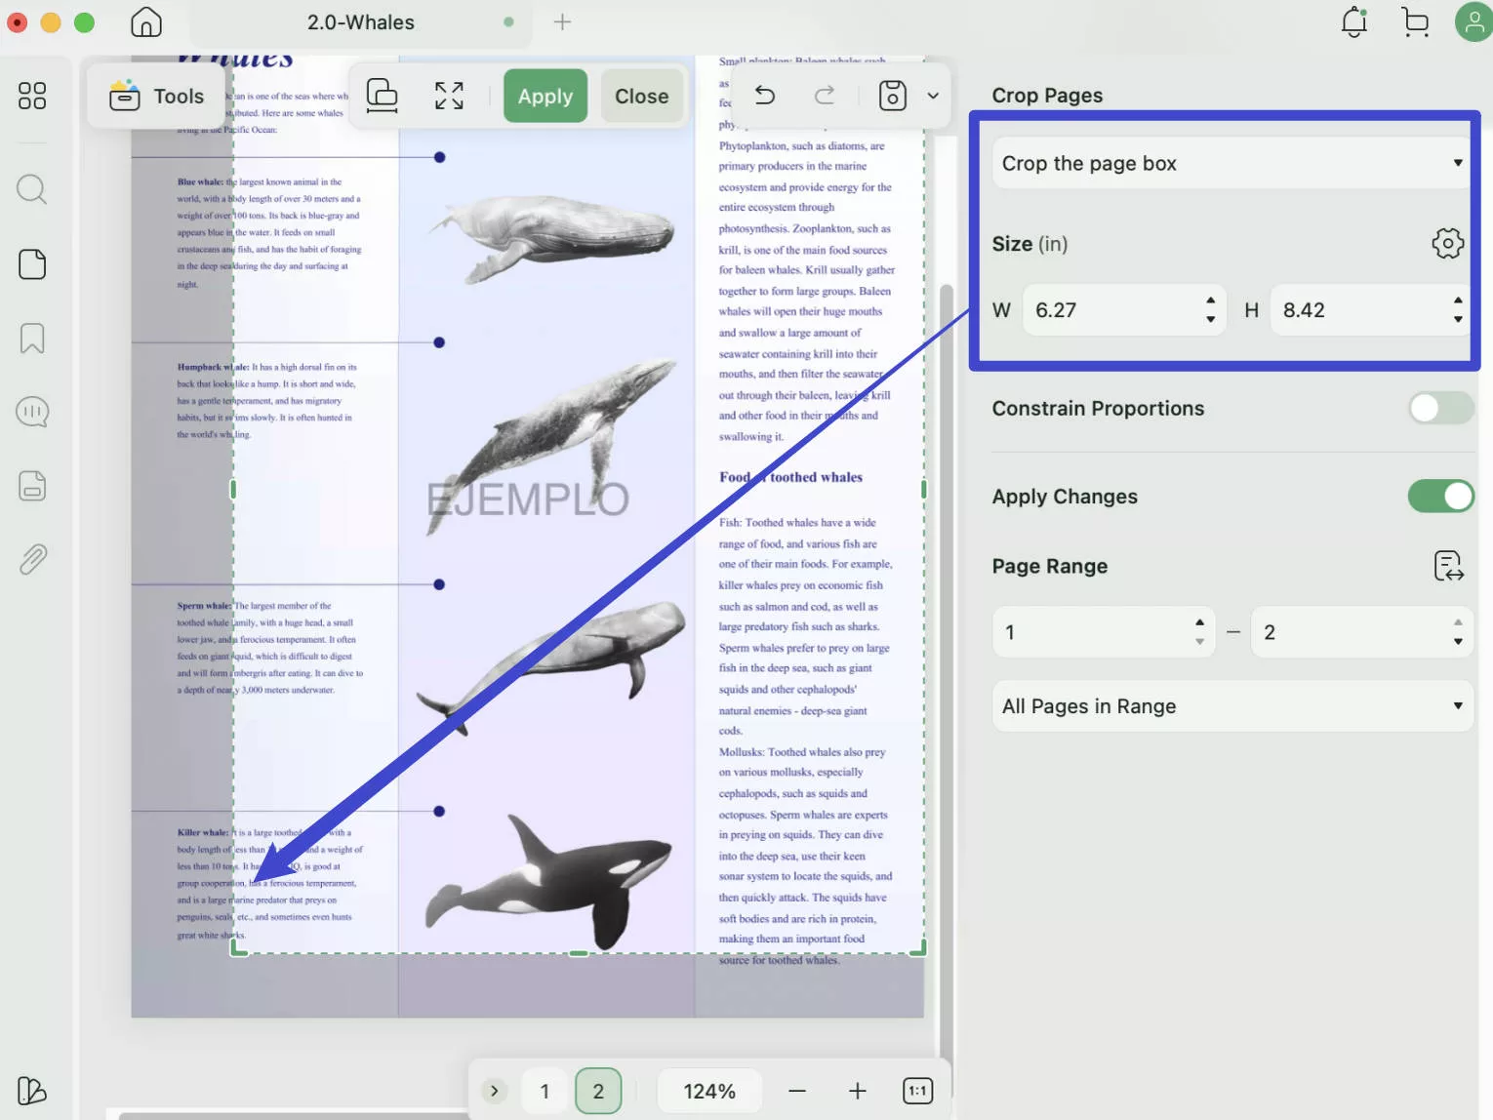Open the shopping cart icon

pos(1414,21)
